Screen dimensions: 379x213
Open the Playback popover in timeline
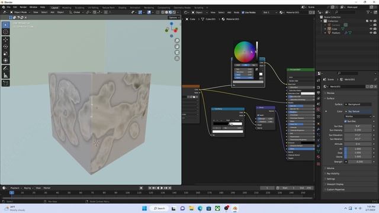15,188
